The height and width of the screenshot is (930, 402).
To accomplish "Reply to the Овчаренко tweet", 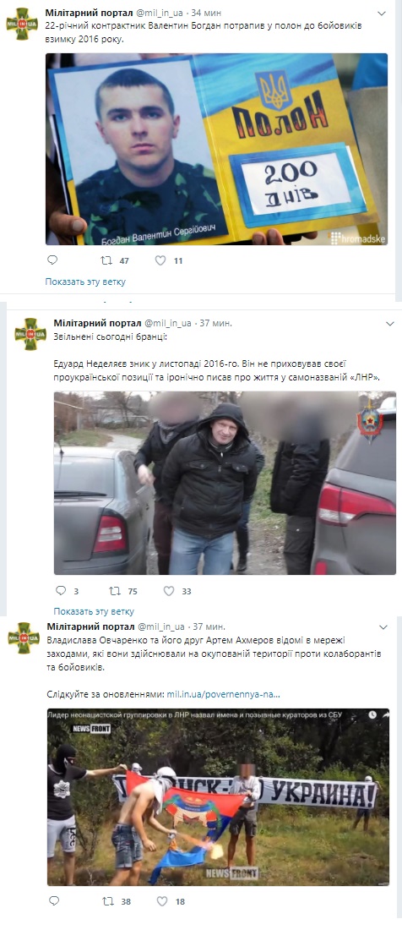I will [54, 901].
